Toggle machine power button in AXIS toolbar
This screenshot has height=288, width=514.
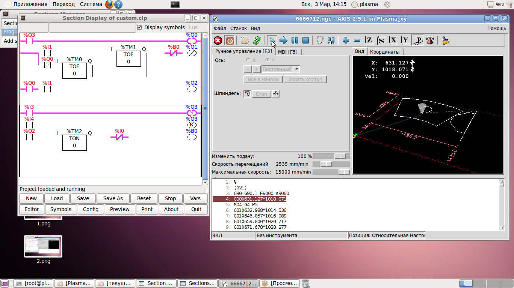230,40
